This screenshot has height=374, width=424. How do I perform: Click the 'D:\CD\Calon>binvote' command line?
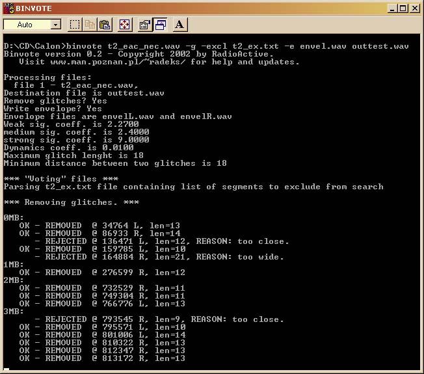206,46
